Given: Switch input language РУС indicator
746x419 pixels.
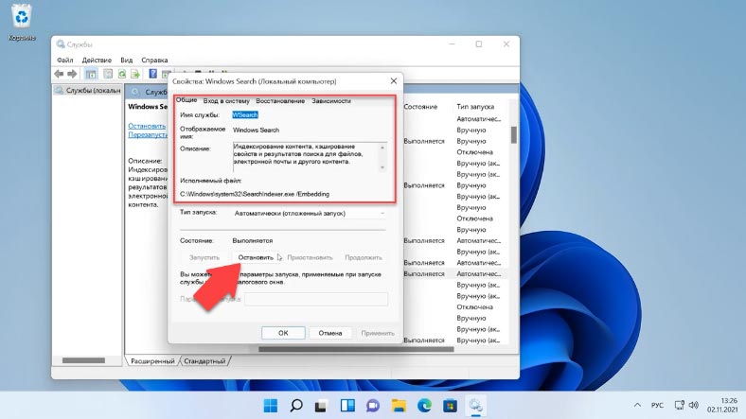Looking at the screenshot, I should point(657,405).
